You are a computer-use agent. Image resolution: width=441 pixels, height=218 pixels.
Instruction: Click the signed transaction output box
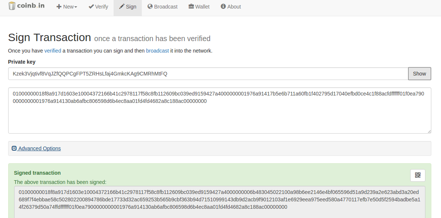click(220, 200)
